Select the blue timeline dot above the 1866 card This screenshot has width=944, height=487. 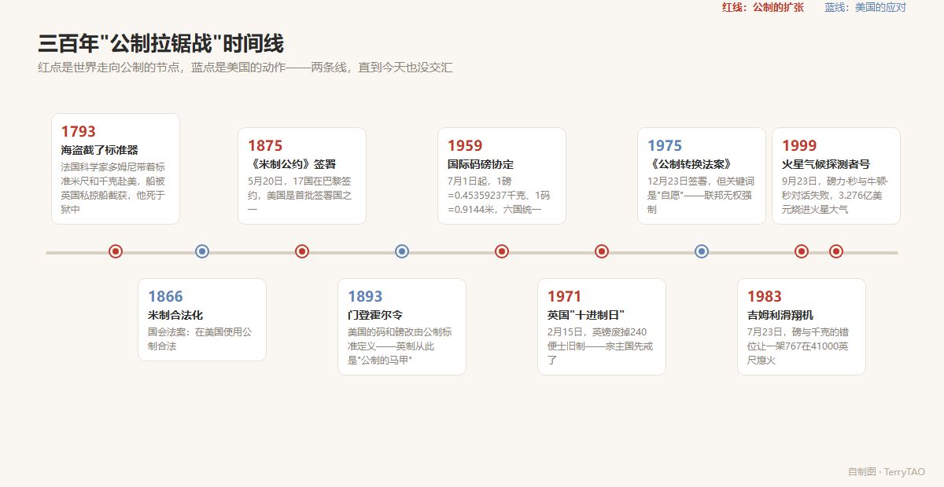click(x=202, y=251)
